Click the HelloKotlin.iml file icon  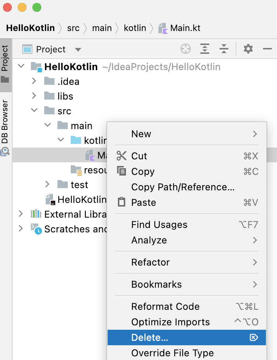[x=50, y=200]
